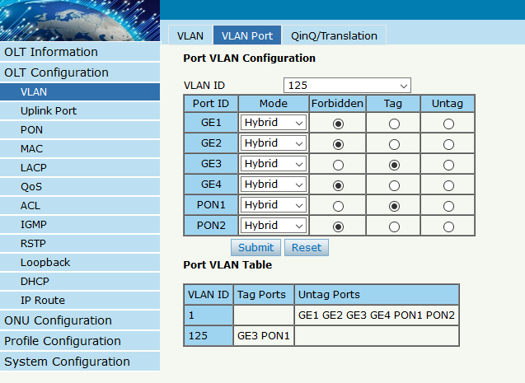Open Uplink Port sidebar item
The height and width of the screenshot is (383, 525).
(x=80, y=110)
